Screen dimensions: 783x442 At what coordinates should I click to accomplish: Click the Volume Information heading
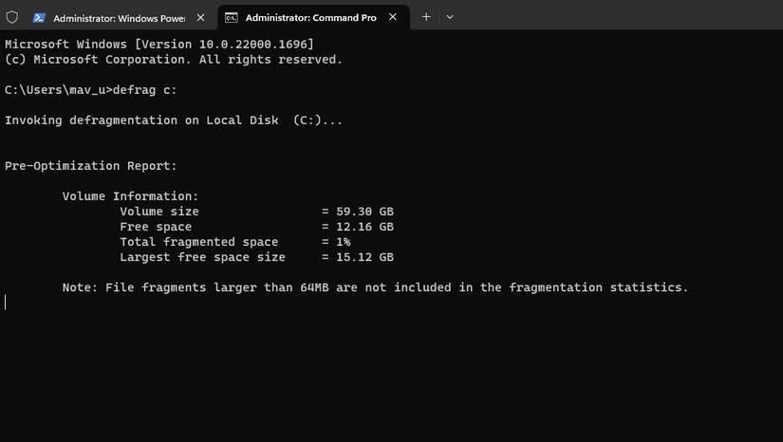tap(130, 196)
